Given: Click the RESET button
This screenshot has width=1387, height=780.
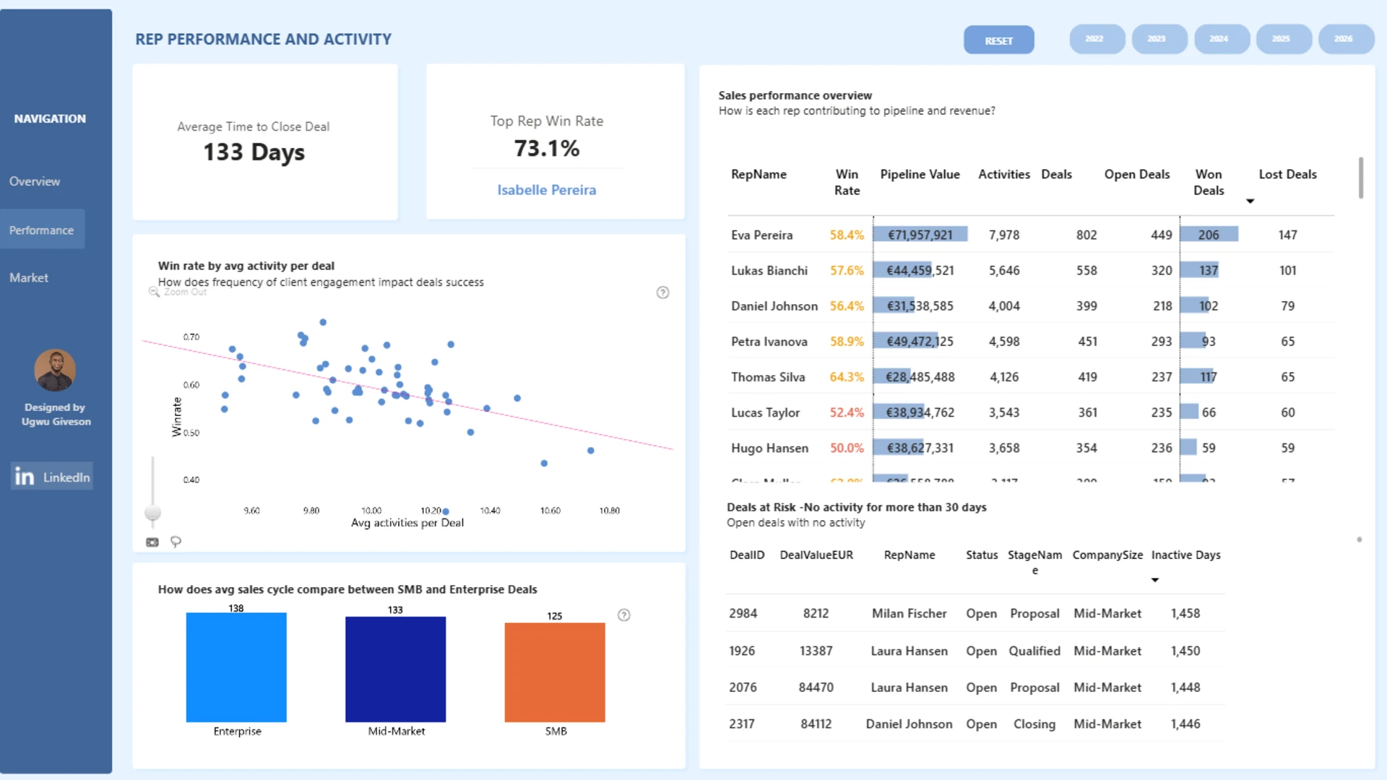Looking at the screenshot, I should (x=998, y=40).
